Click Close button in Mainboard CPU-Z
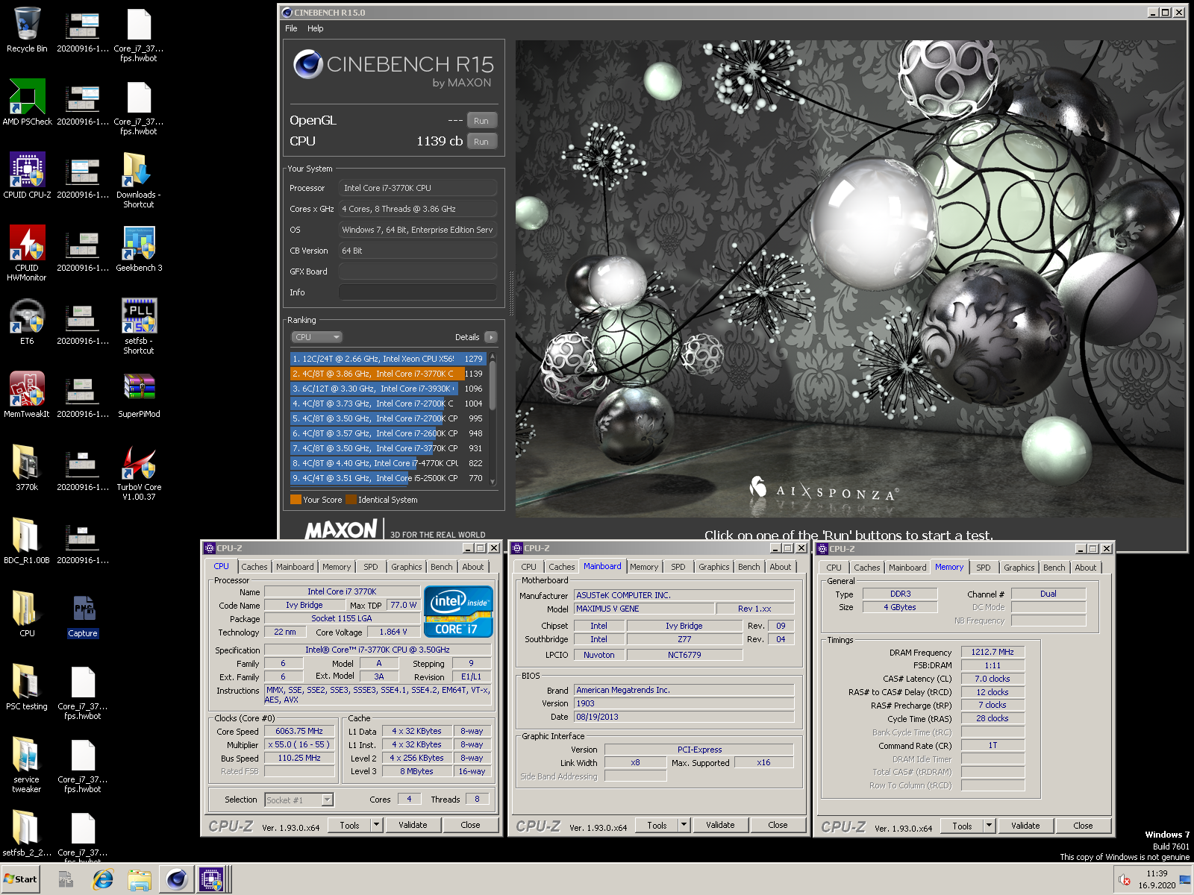The height and width of the screenshot is (895, 1194). pos(778,825)
